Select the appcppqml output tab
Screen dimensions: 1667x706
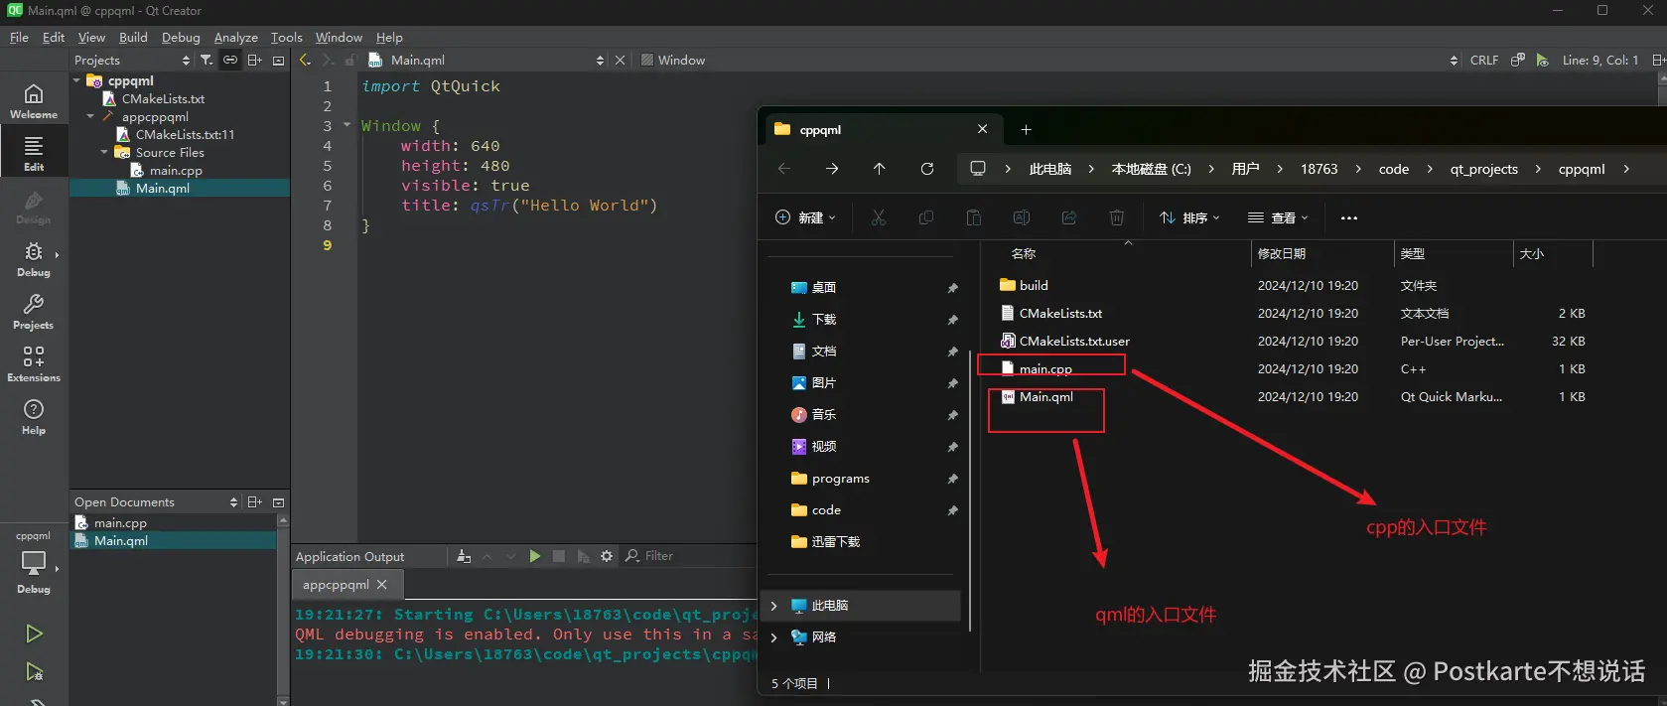[x=336, y=585]
